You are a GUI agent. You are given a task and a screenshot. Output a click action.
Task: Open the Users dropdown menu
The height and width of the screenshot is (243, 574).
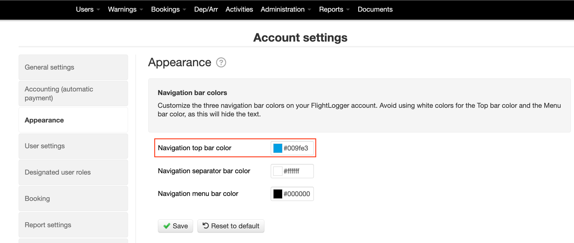coord(88,9)
